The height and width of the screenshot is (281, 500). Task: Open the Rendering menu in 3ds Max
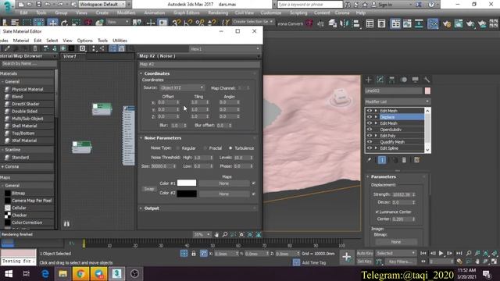218,12
